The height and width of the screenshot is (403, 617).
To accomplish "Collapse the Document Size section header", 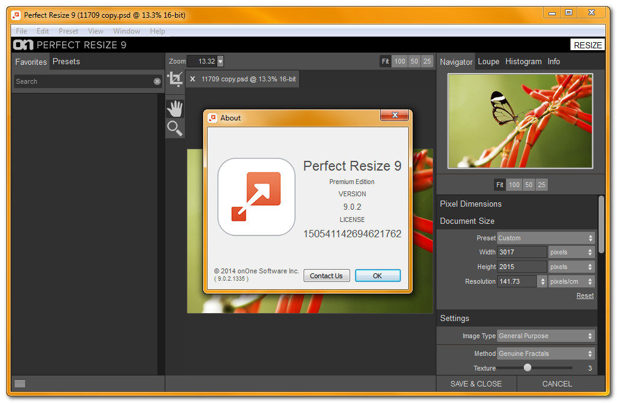I will coord(467,221).
